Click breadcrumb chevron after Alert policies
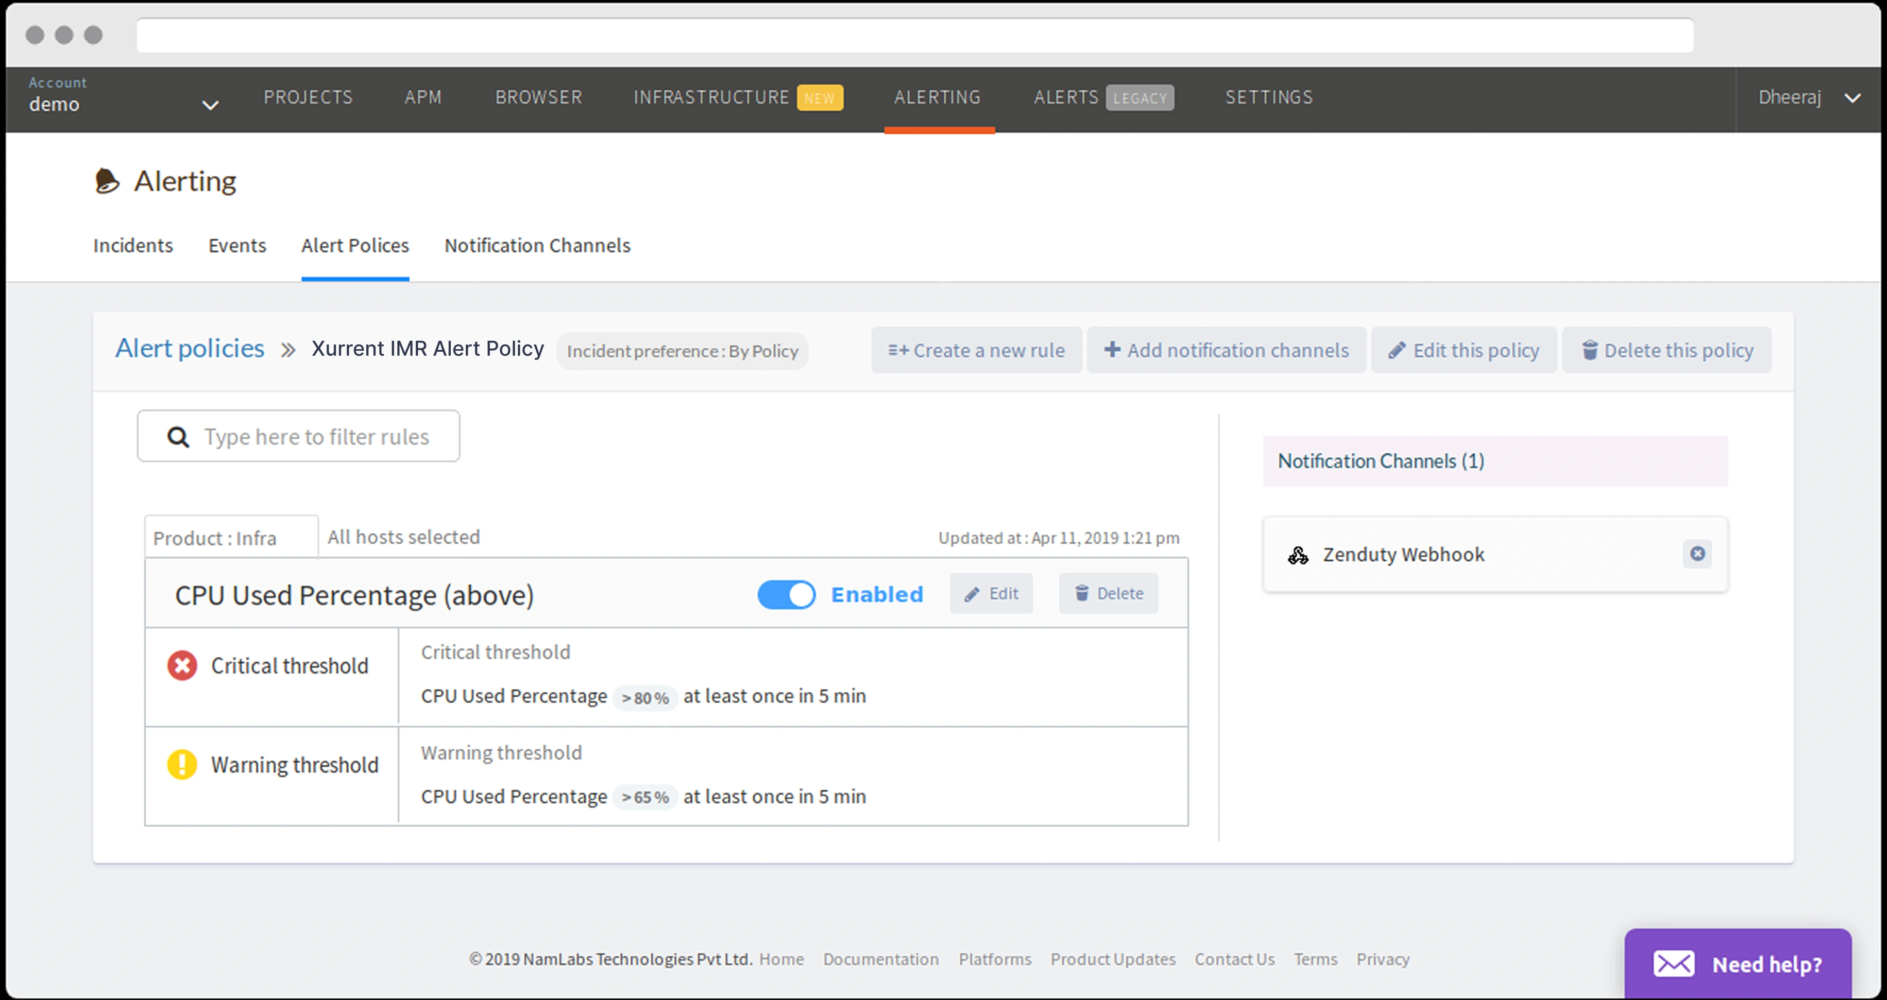The image size is (1887, 1000). [288, 350]
